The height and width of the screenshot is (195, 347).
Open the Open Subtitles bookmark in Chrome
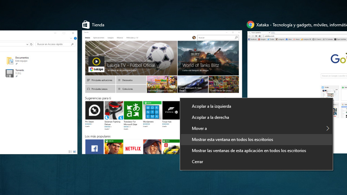point(340,39)
